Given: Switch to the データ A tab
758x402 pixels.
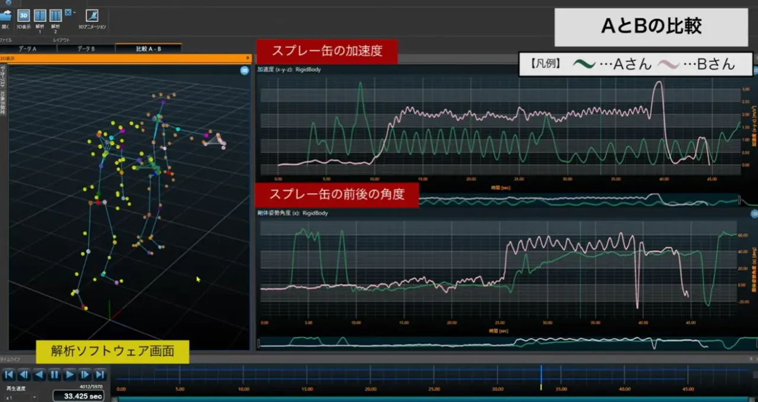Looking at the screenshot, I should [28, 49].
